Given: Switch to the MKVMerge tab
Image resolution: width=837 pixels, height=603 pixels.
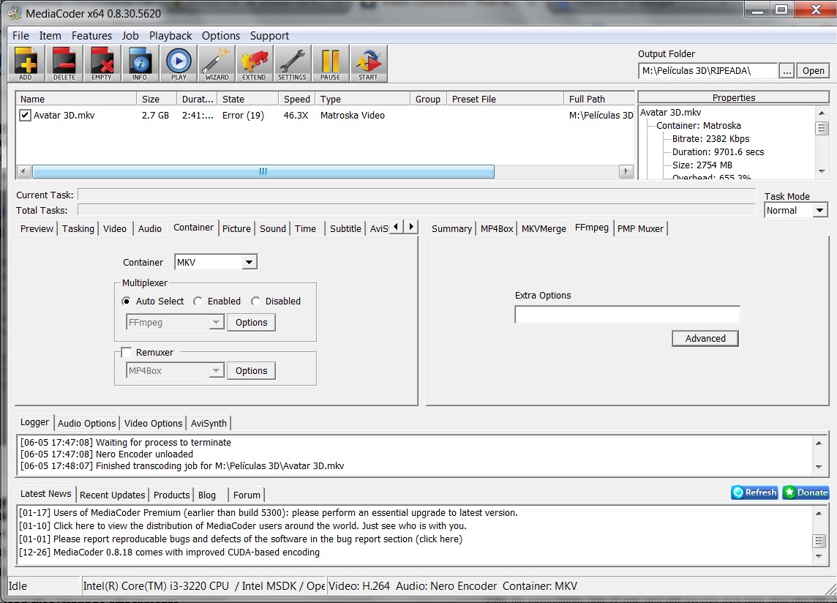Looking at the screenshot, I should tap(544, 228).
